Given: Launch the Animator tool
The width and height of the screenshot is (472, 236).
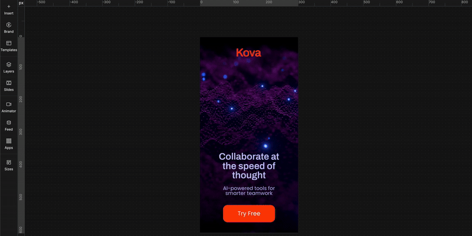Looking at the screenshot, I should (x=9, y=107).
